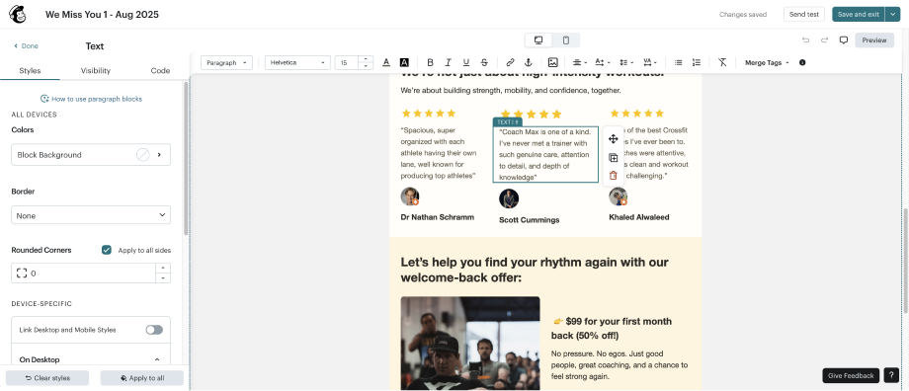Decrease the rounded corners value
Viewport: 909px width, 391px height.
[x=163, y=278]
